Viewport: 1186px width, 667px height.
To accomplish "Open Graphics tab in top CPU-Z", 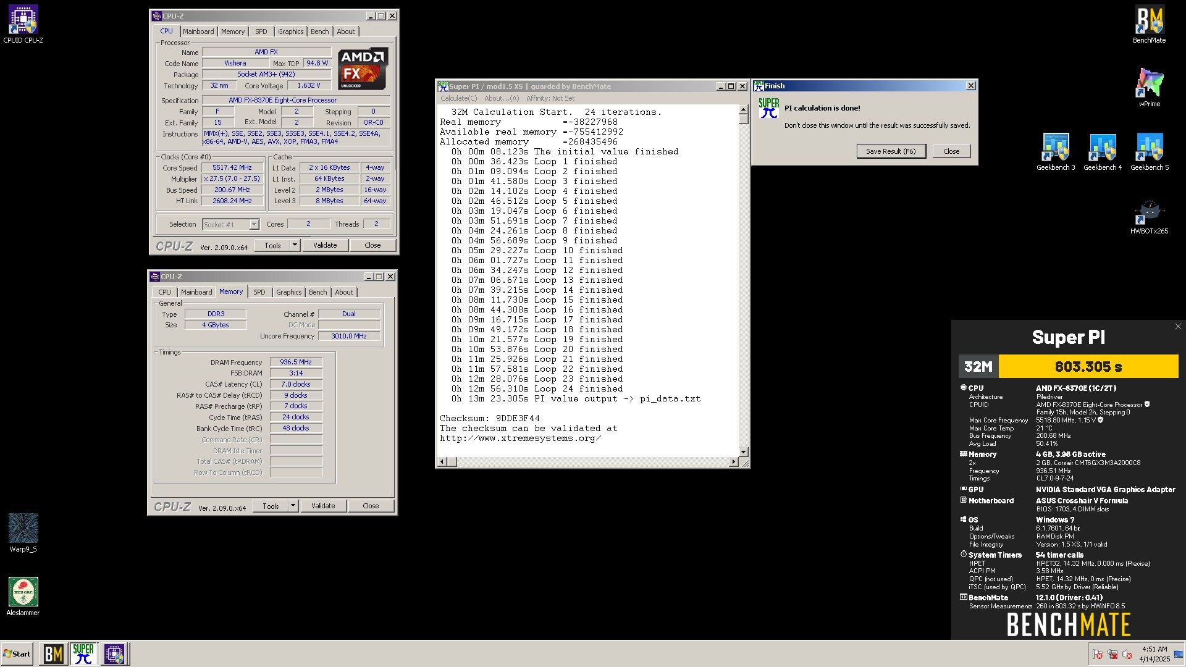I will coord(290,31).
